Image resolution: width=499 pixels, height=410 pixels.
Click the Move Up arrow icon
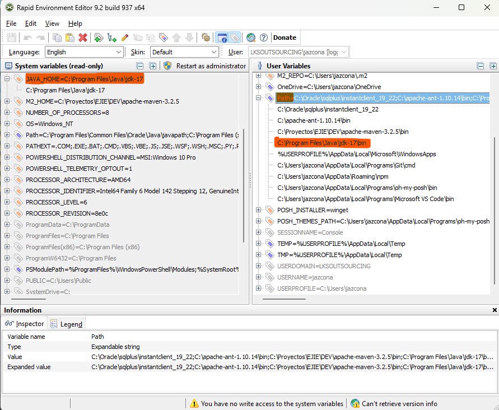[176, 38]
